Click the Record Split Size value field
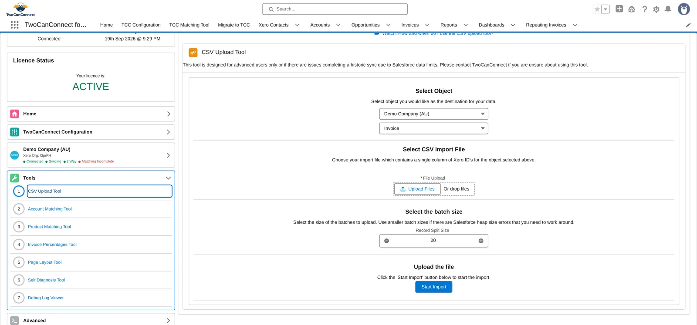The width and height of the screenshot is (697, 325). click(433, 241)
